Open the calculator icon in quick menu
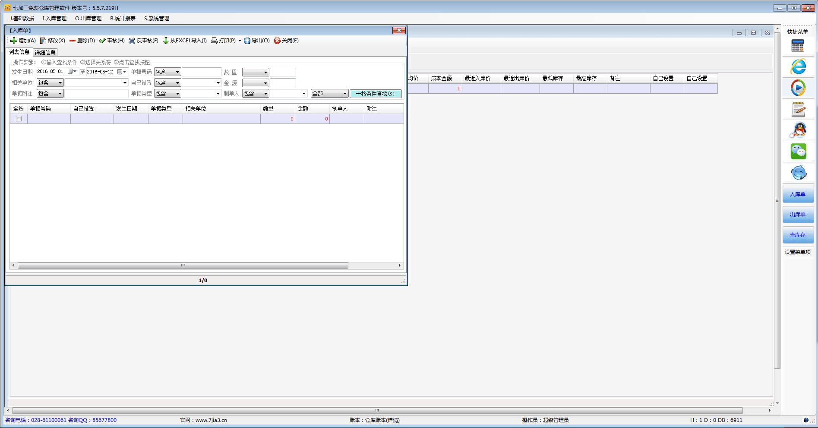 pyautogui.click(x=798, y=46)
